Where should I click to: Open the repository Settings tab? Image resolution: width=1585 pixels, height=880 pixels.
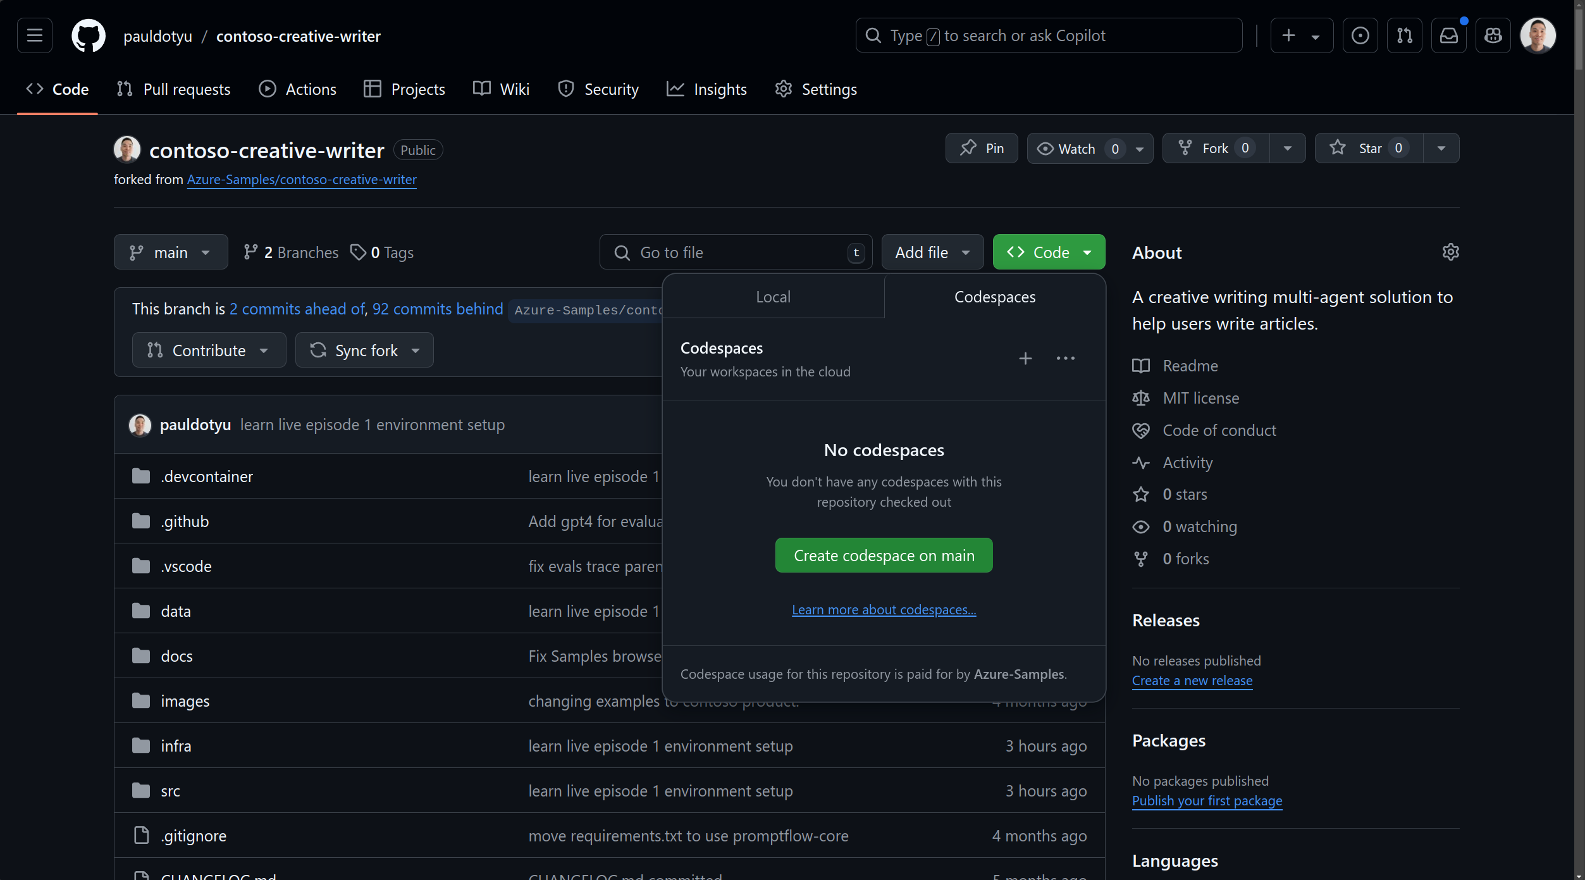[816, 89]
